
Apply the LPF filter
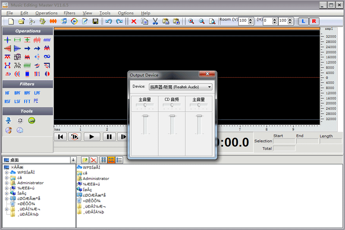click(37, 93)
